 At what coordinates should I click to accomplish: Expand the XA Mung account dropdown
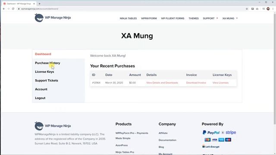[230, 18]
